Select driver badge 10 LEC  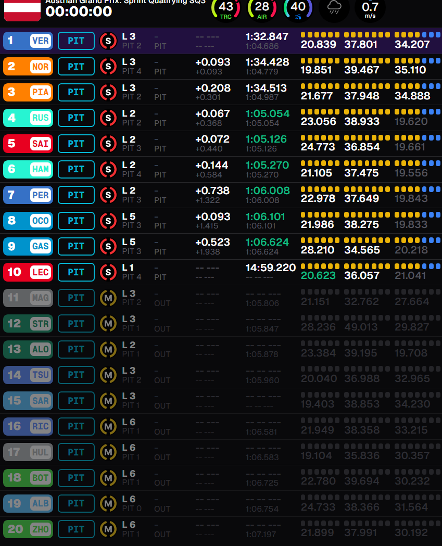tap(28, 272)
